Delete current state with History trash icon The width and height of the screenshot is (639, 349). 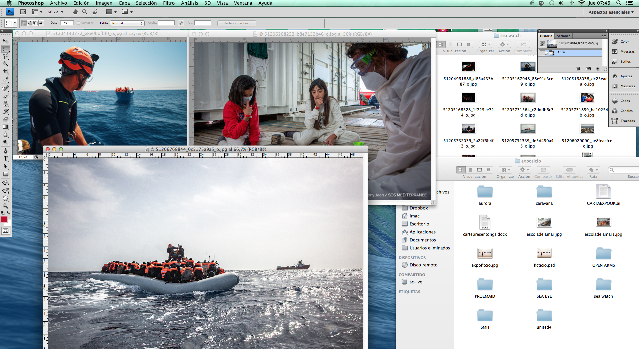[598, 69]
